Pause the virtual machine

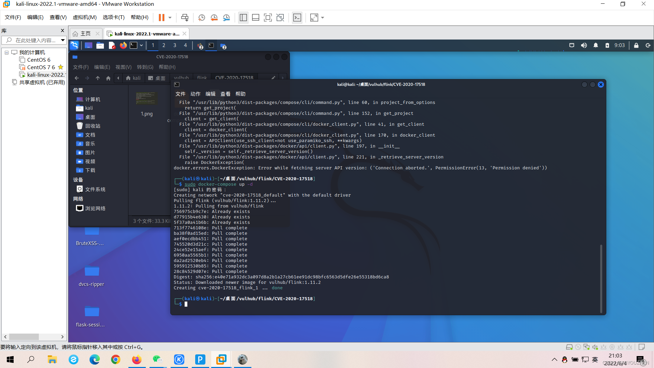(161, 17)
